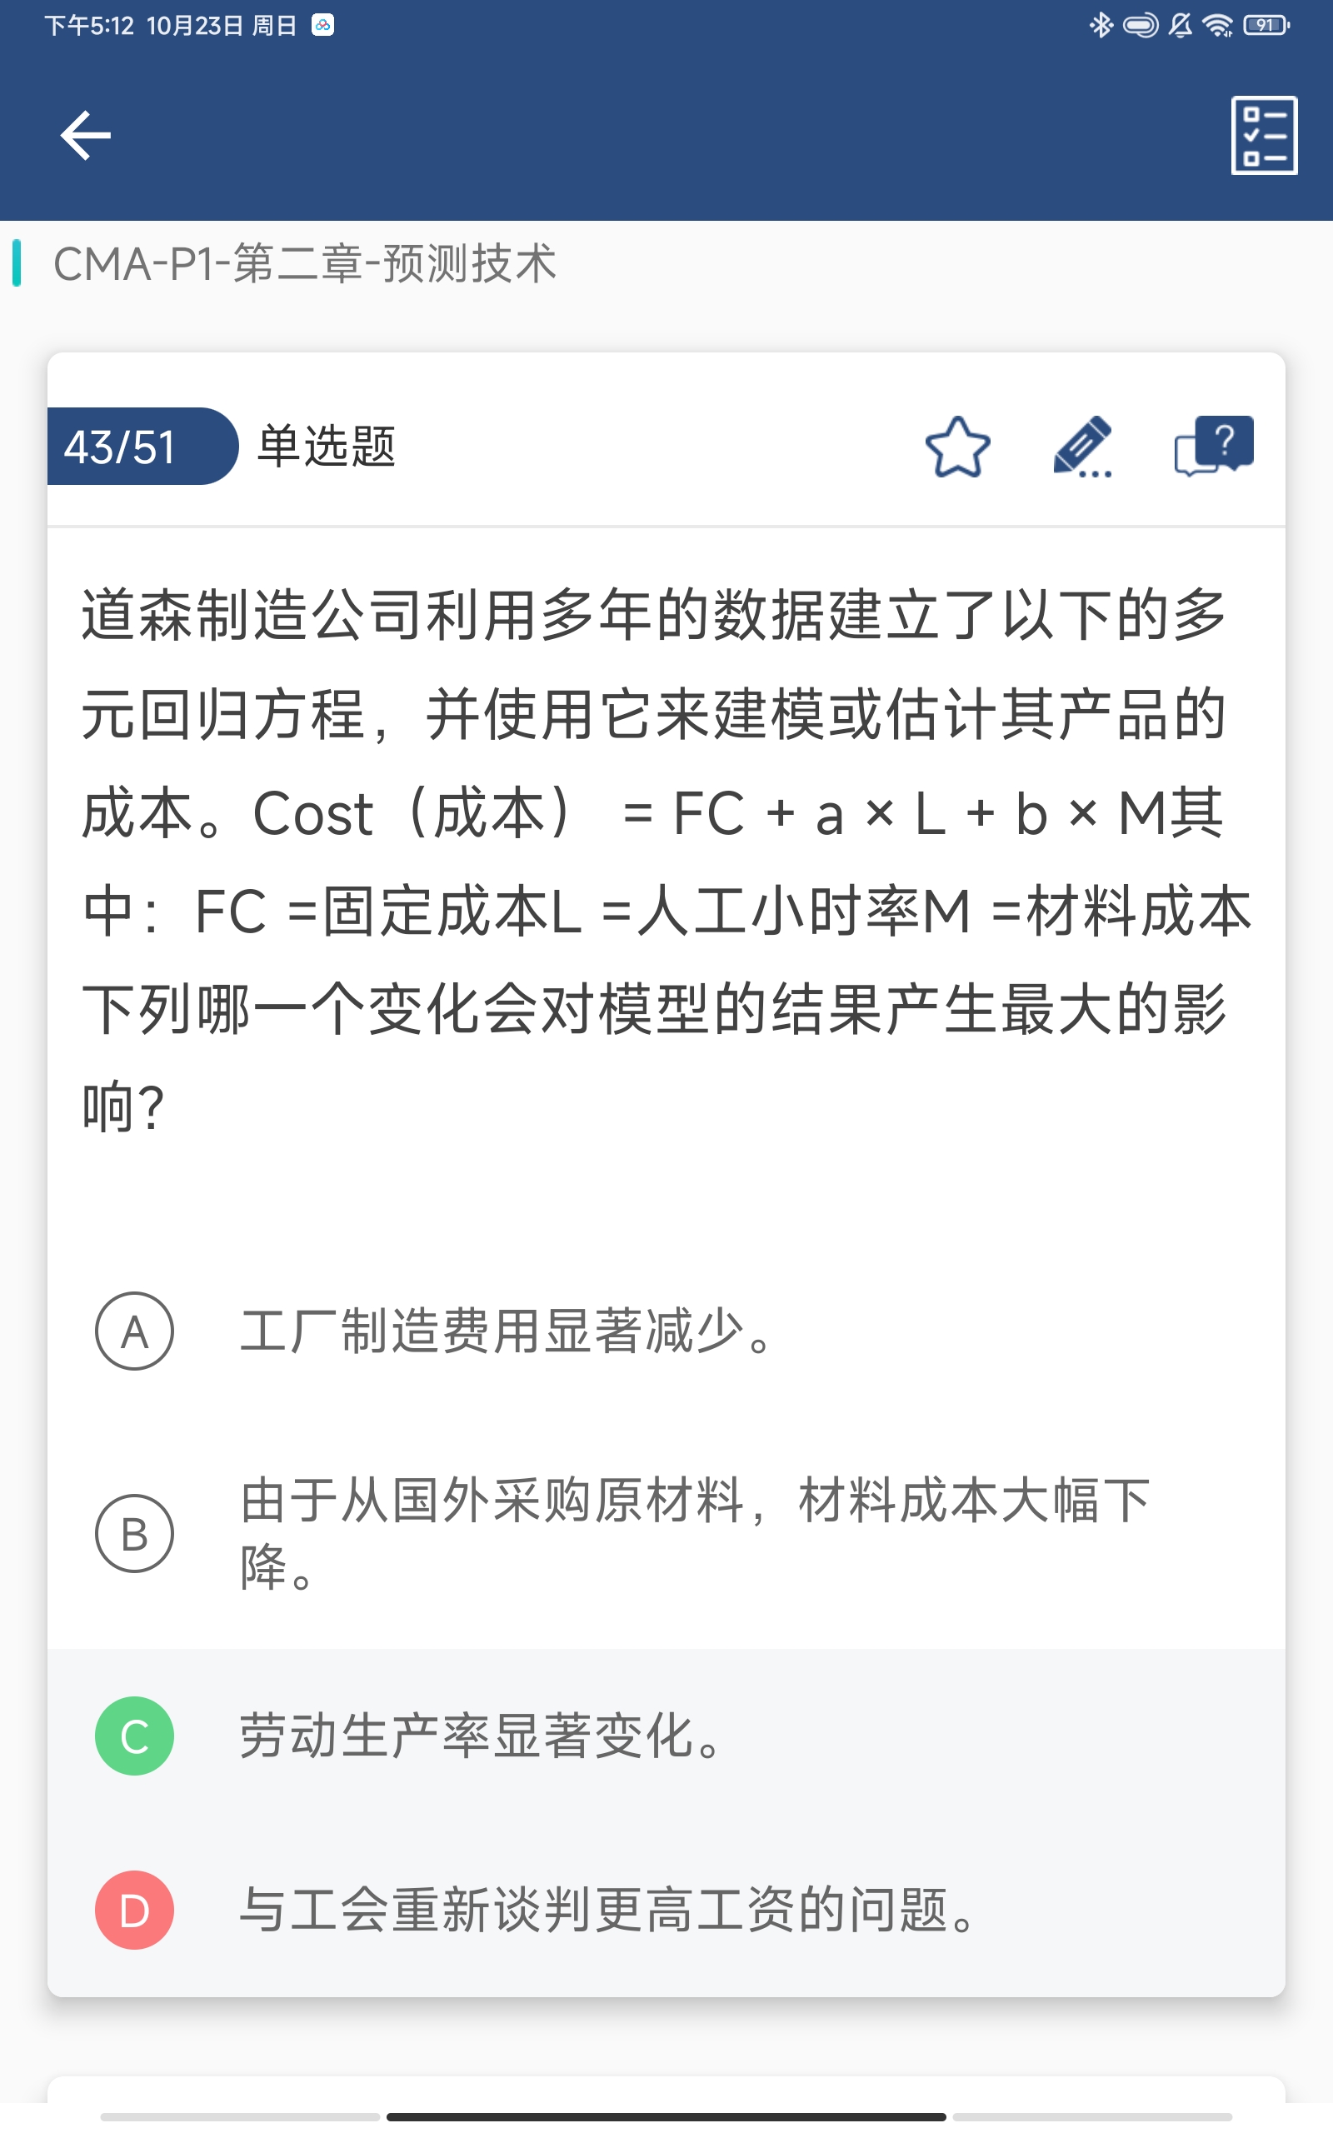
Task: Select answer option A circle
Action: pos(134,1331)
